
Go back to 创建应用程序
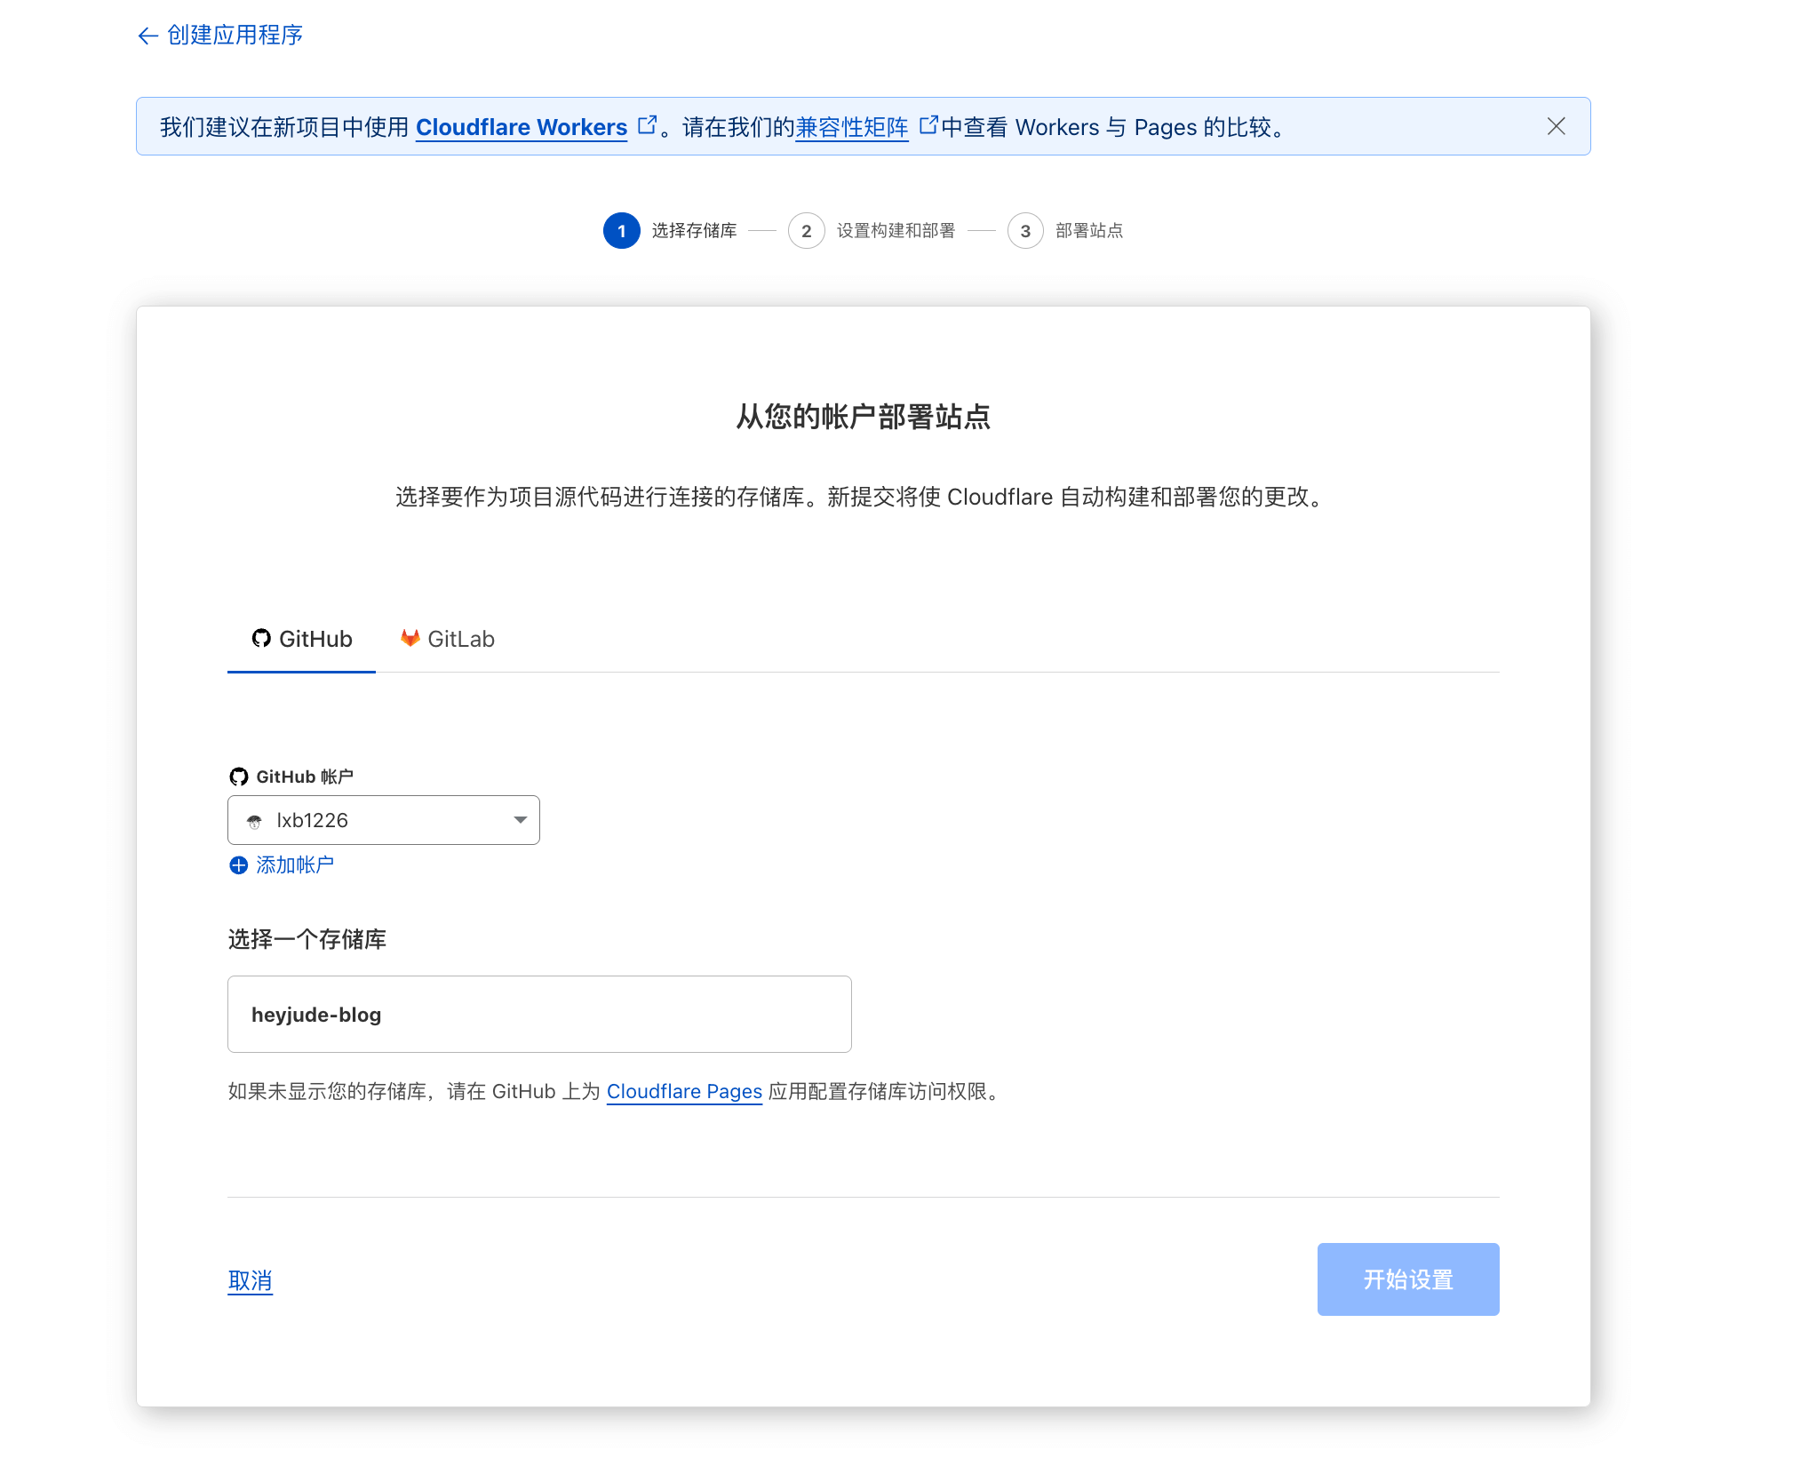(x=220, y=35)
